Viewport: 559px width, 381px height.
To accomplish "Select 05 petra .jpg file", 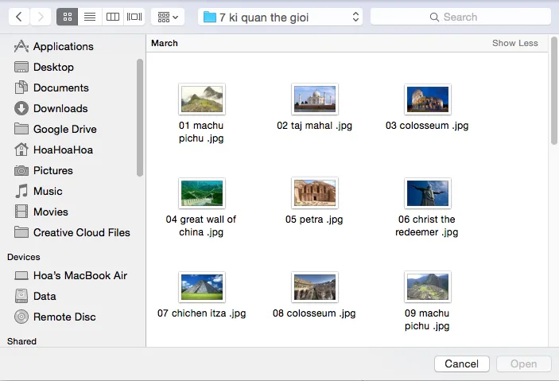I will pos(315,193).
